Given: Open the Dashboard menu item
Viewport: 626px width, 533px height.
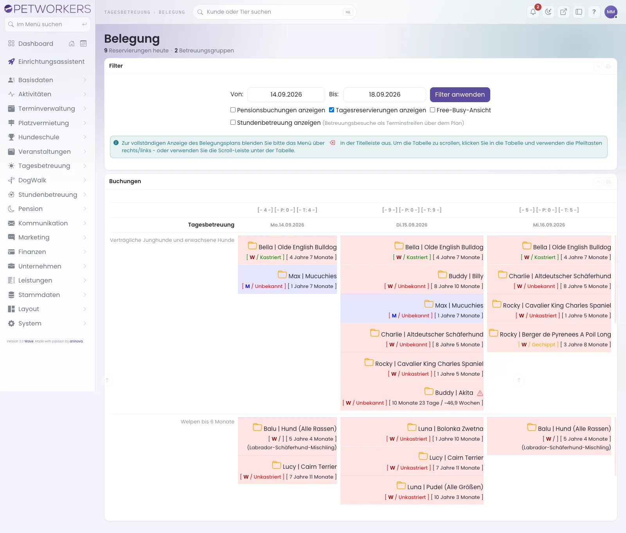Looking at the screenshot, I should point(36,43).
